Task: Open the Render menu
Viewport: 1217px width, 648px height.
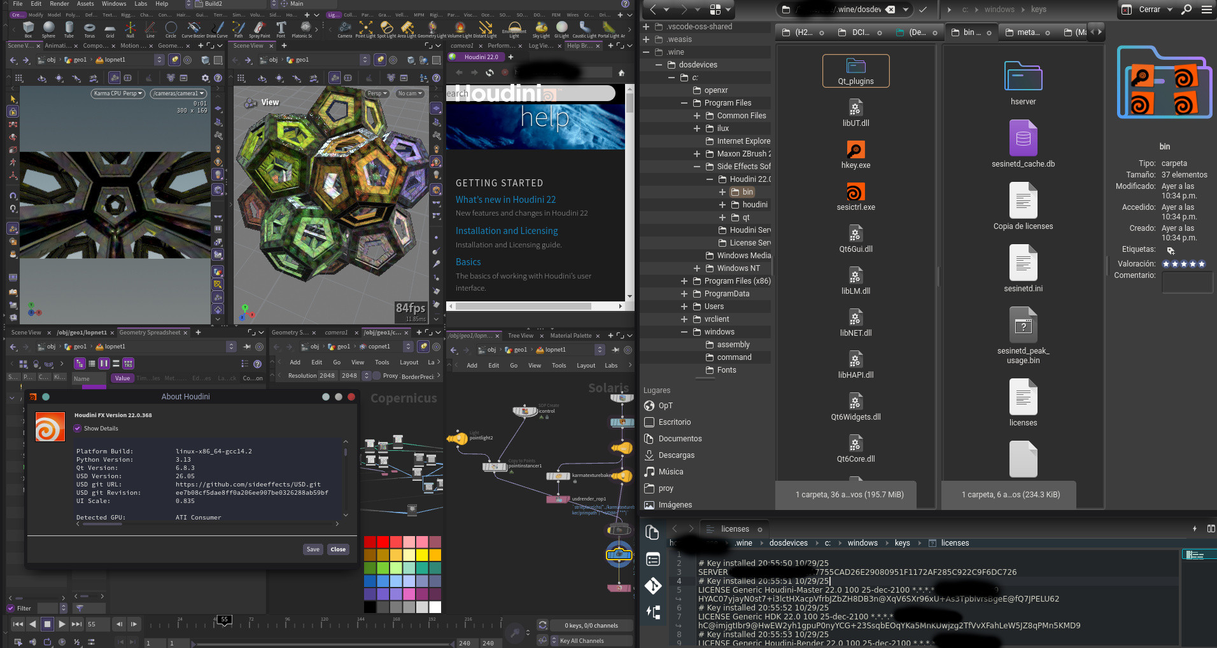Action: click(x=59, y=4)
